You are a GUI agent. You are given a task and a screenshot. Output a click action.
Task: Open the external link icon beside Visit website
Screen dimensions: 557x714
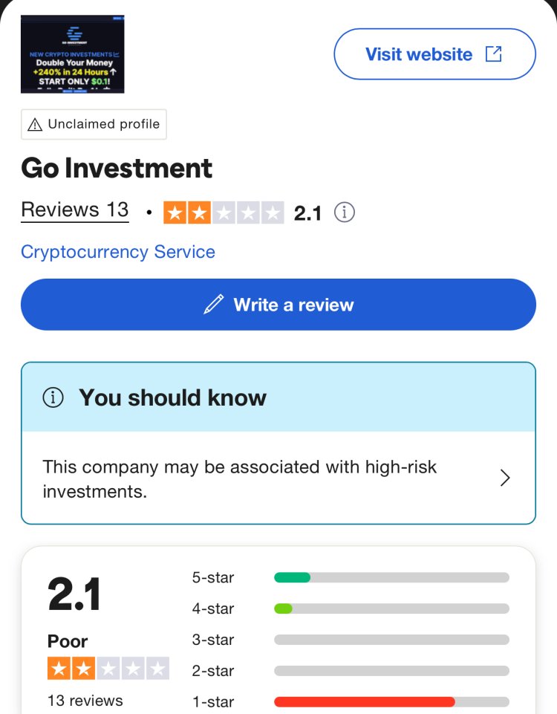click(x=493, y=53)
